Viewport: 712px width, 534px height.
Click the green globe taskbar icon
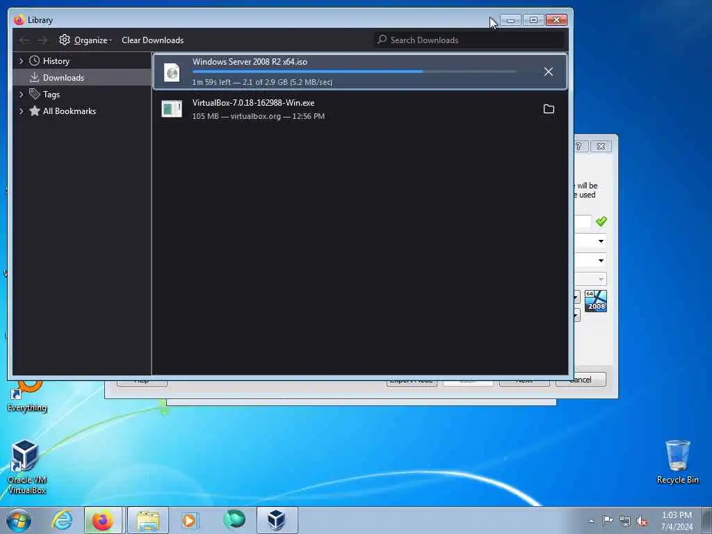tap(234, 519)
